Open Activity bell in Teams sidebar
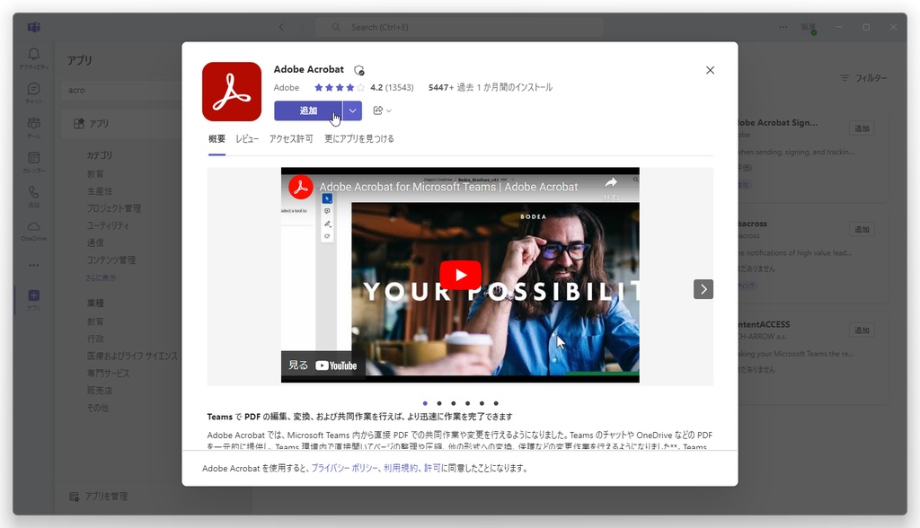Viewport: 920px width, 528px height. pos(34,58)
